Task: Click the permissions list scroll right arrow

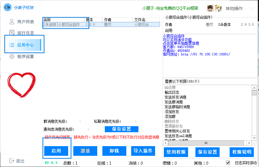Action: point(249,143)
